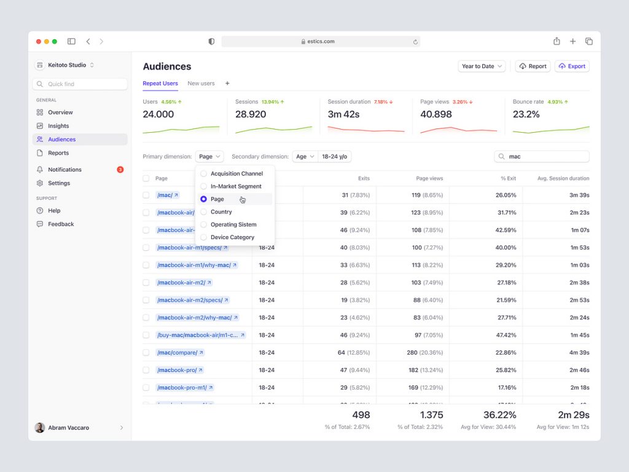Viewport: 629px width, 472px height.
Task: Open a new tab with plus icon
Action: point(572,41)
